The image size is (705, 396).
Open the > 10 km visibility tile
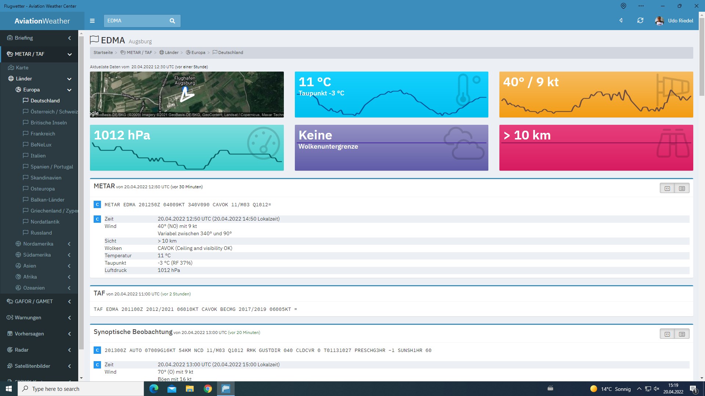[596, 148]
